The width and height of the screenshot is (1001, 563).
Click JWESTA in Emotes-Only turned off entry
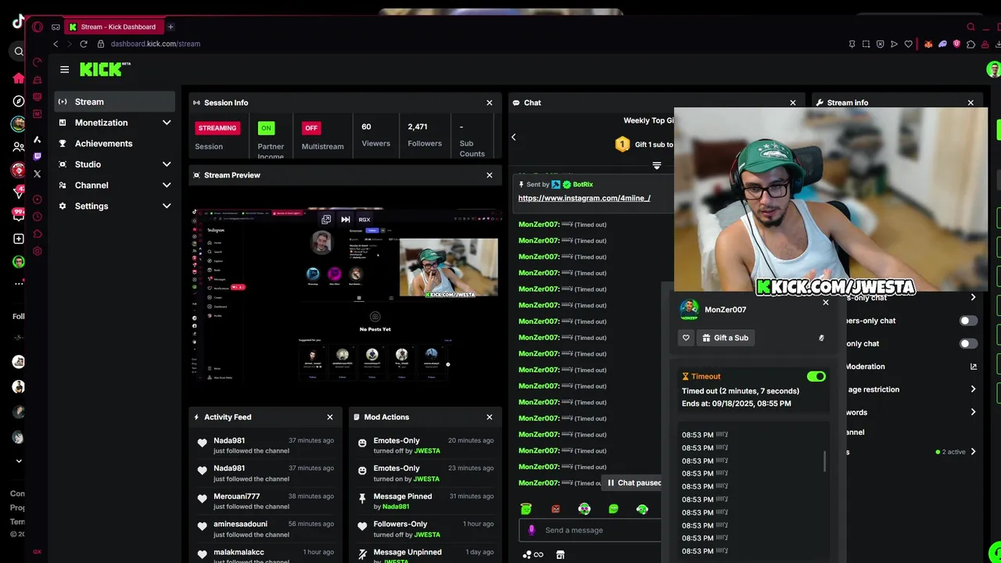(427, 451)
